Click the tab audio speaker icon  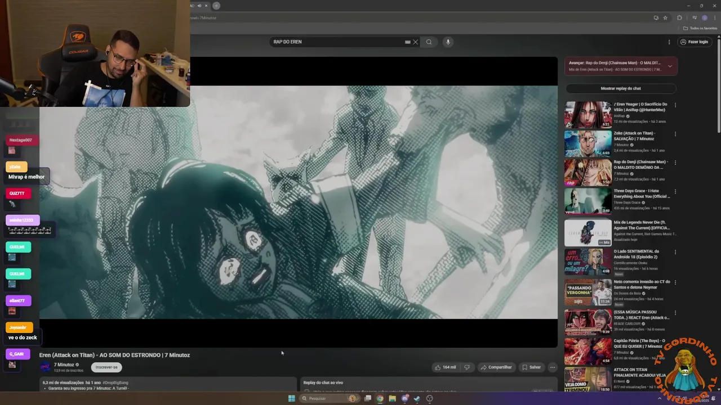198,6
